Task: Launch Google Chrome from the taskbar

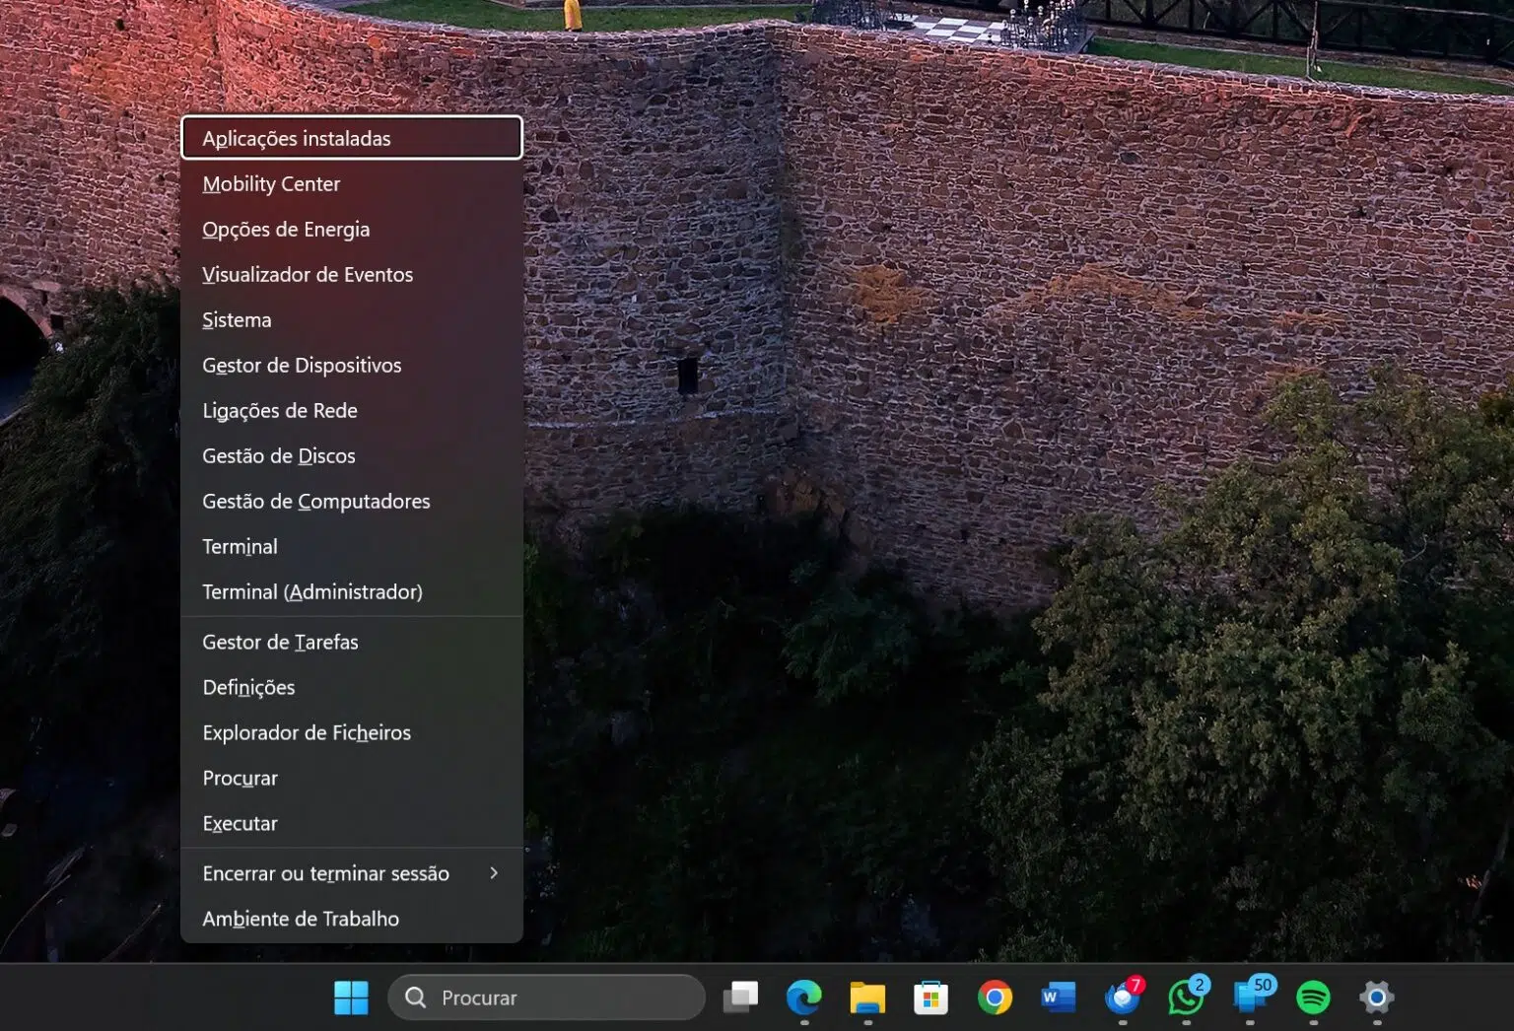Action: click(994, 997)
